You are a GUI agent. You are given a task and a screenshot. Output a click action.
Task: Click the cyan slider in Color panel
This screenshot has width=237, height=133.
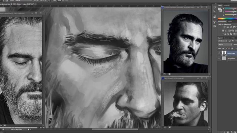231,8
